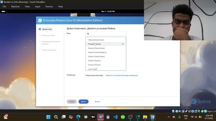This screenshot has width=216, height=121.
Task: Select Français (France) language option
Action: (106, 65)
